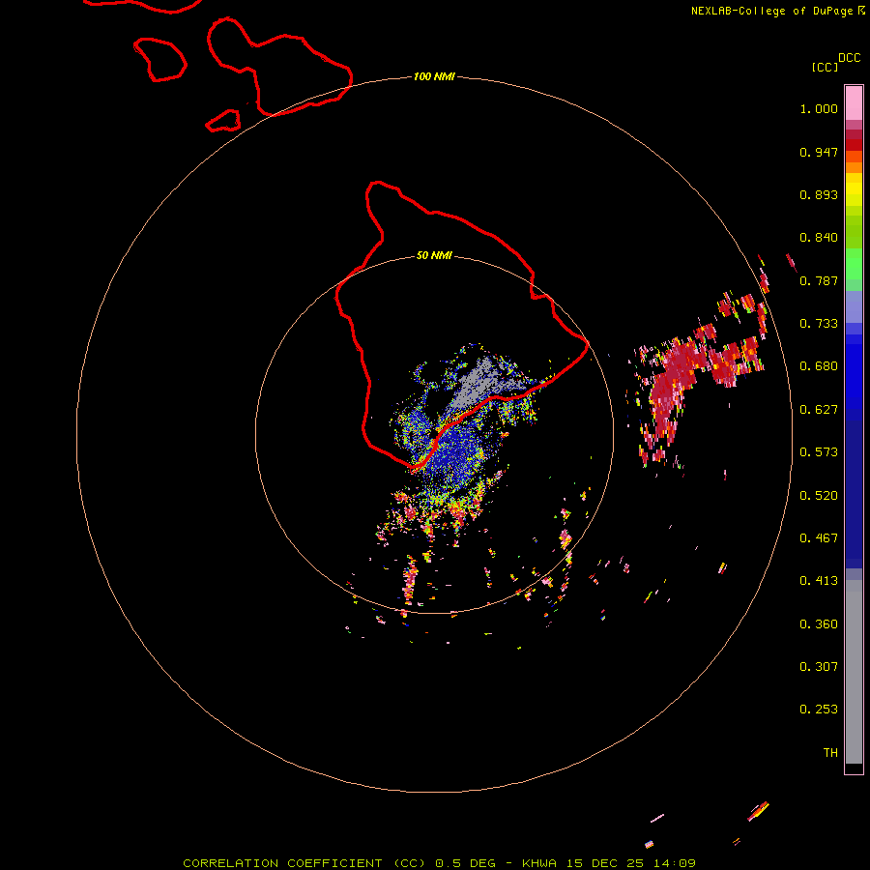Click the 100 NMI range ring label
Viewport: 870px width, 870px height.
(x=434, y=76)
